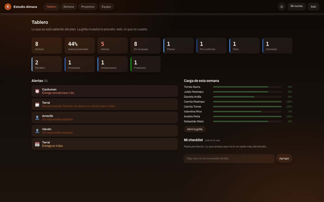The height and width of the screenshot is (202, 324).
Task: Click Abrir la grilla button
Action: 195,129
